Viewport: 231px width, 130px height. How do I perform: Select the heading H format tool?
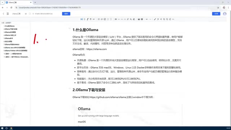coord(82,19)
